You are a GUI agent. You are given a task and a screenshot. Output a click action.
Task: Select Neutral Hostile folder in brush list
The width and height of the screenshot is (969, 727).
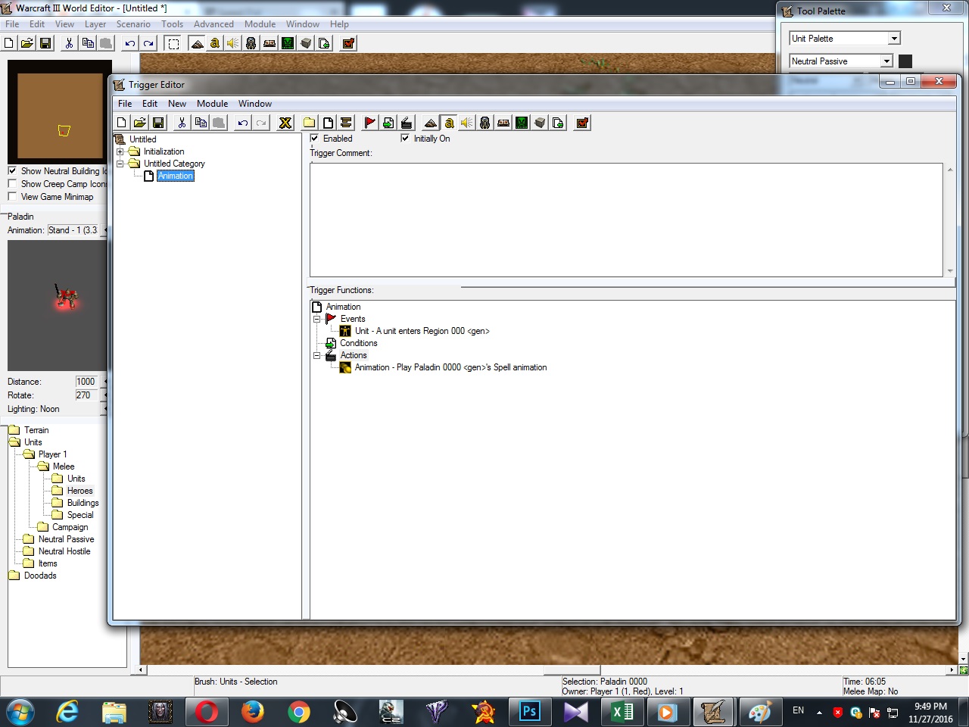tap(64, 551)
